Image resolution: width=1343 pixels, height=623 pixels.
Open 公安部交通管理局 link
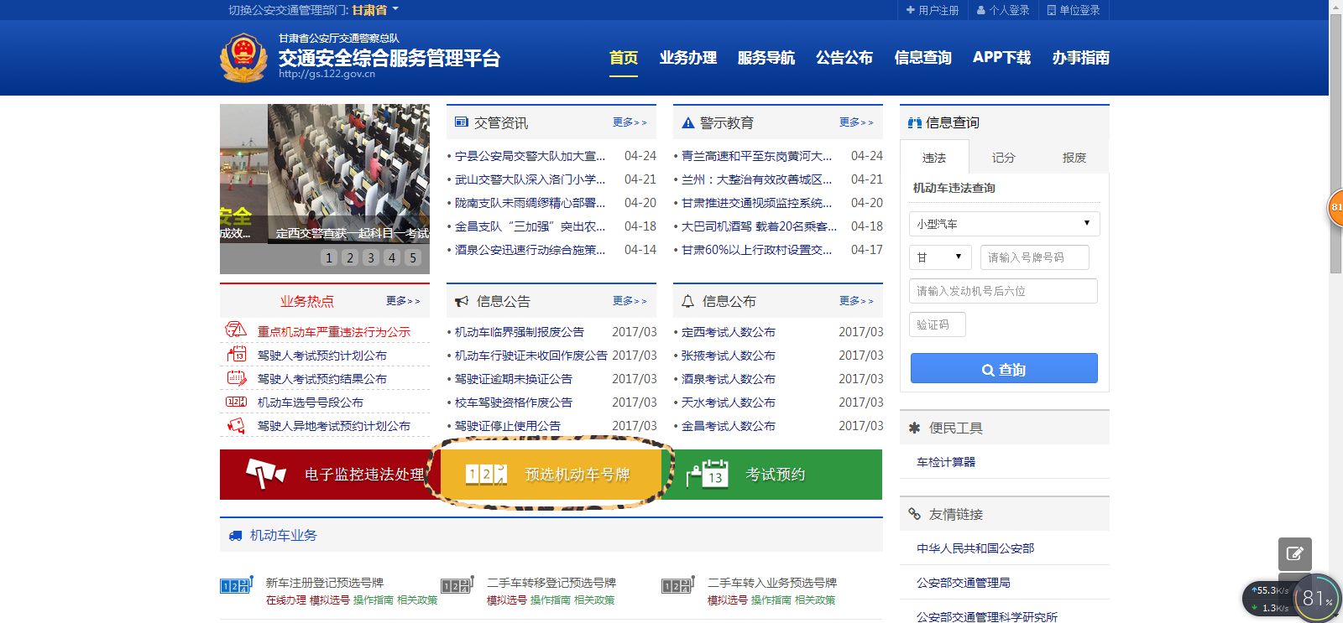[x=964, y=583]
